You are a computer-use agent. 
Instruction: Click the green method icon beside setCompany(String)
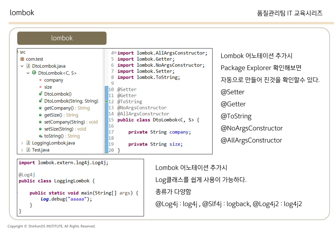point(40,122)
